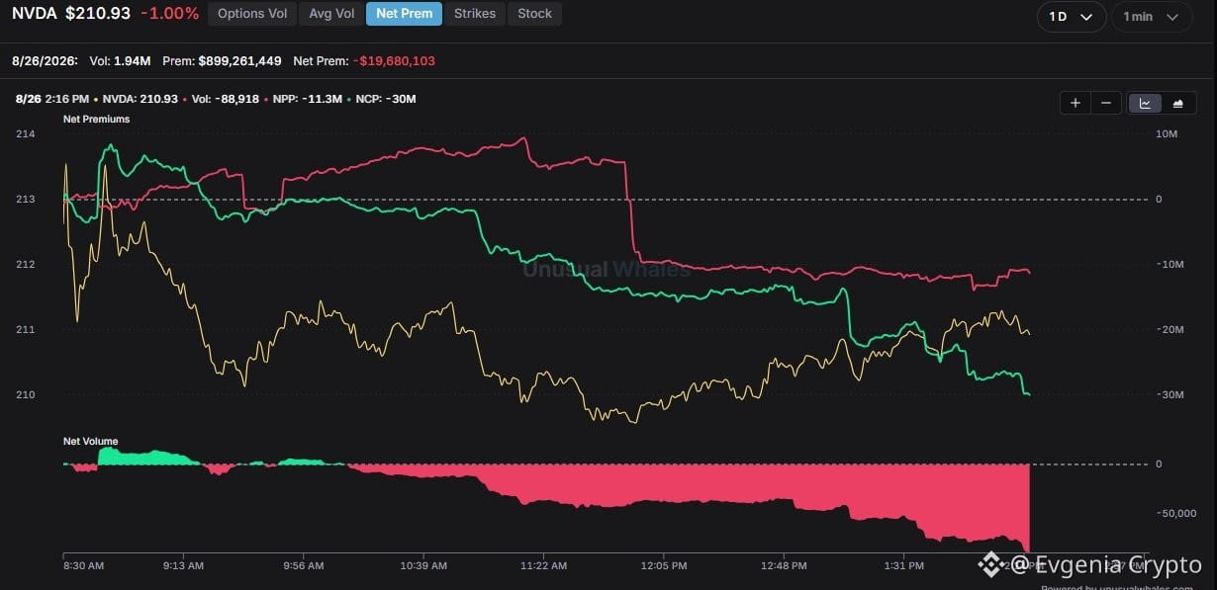
Task: Click the Net Premiums chart title
Action: [96, 119]
